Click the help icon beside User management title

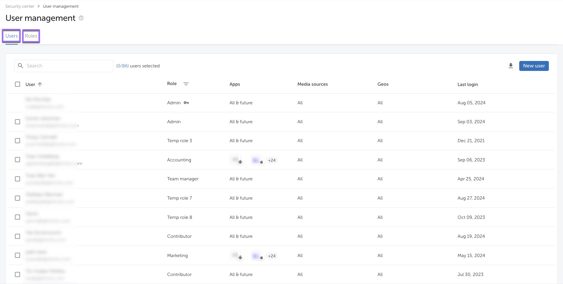[81, 18]
